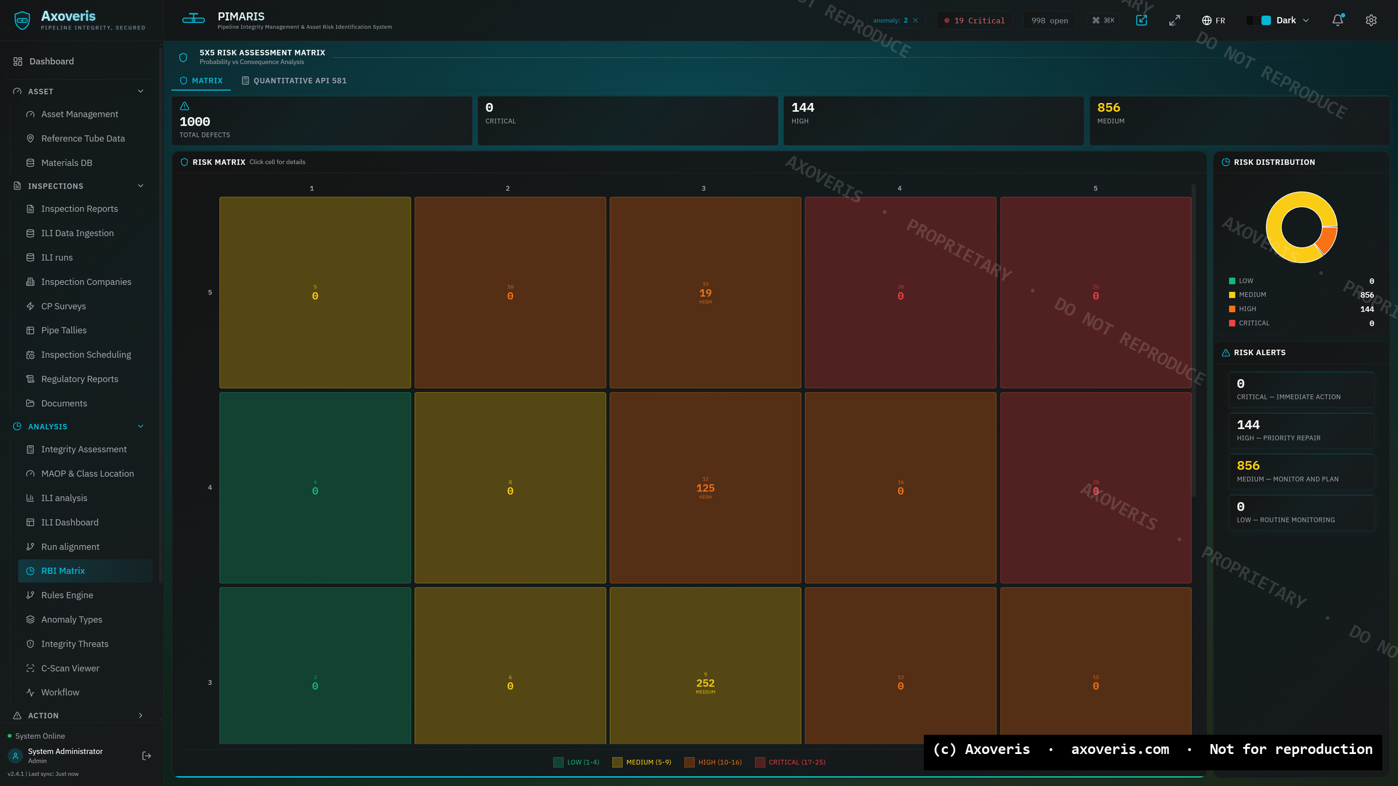Click the Materials DB database icon
Image resolution: width=1398 pixels, height=786 pixels.
point(30,163)
